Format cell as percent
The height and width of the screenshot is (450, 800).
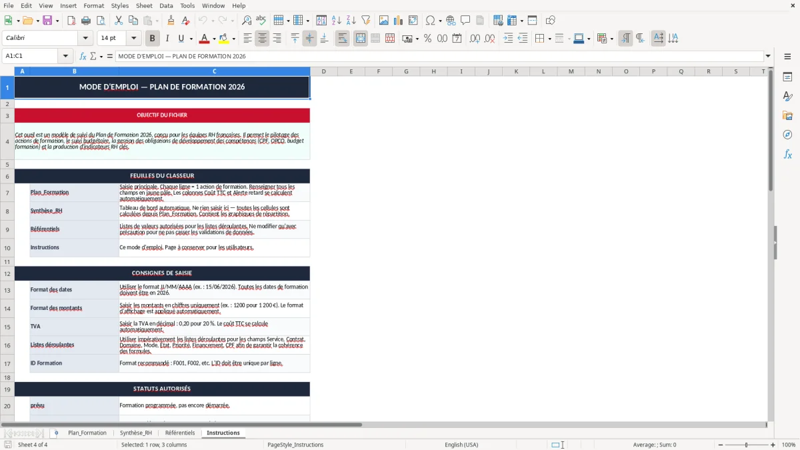pos(427,39)
